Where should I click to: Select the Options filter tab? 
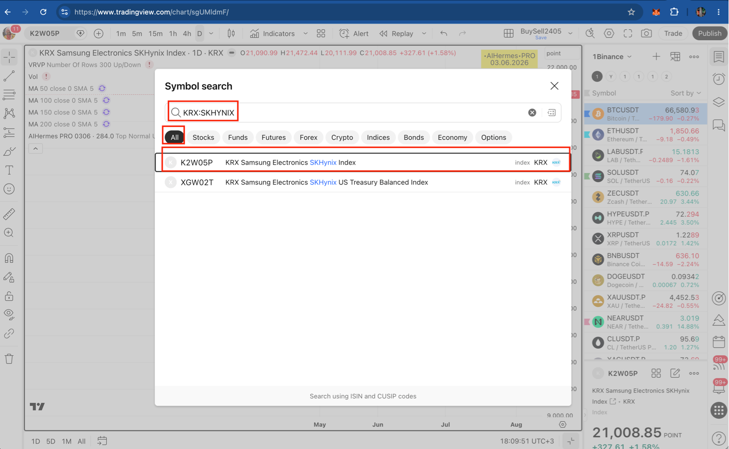point(493,137)
